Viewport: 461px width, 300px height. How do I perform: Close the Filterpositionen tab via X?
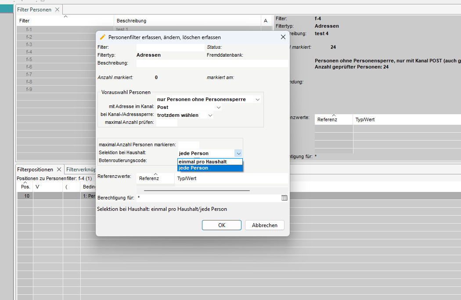click(x=59, y=170)
